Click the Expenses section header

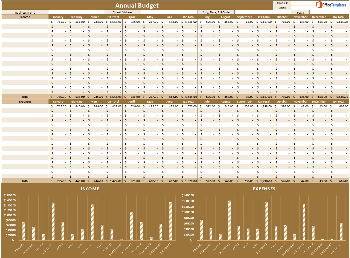25,102
